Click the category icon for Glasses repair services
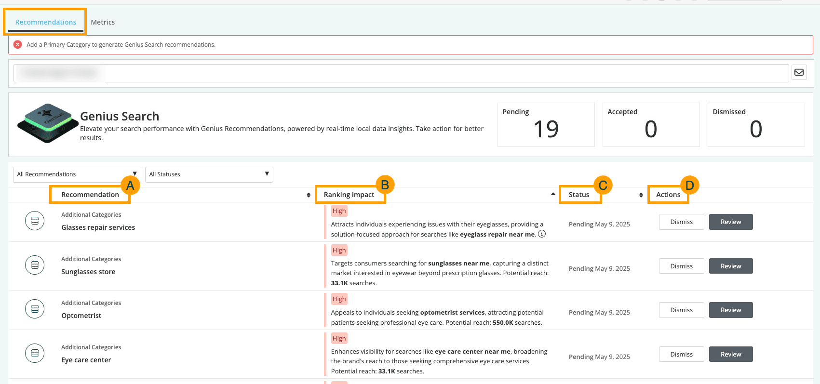The width and height of the screenshot is (820, 384). tap(35, 221)
